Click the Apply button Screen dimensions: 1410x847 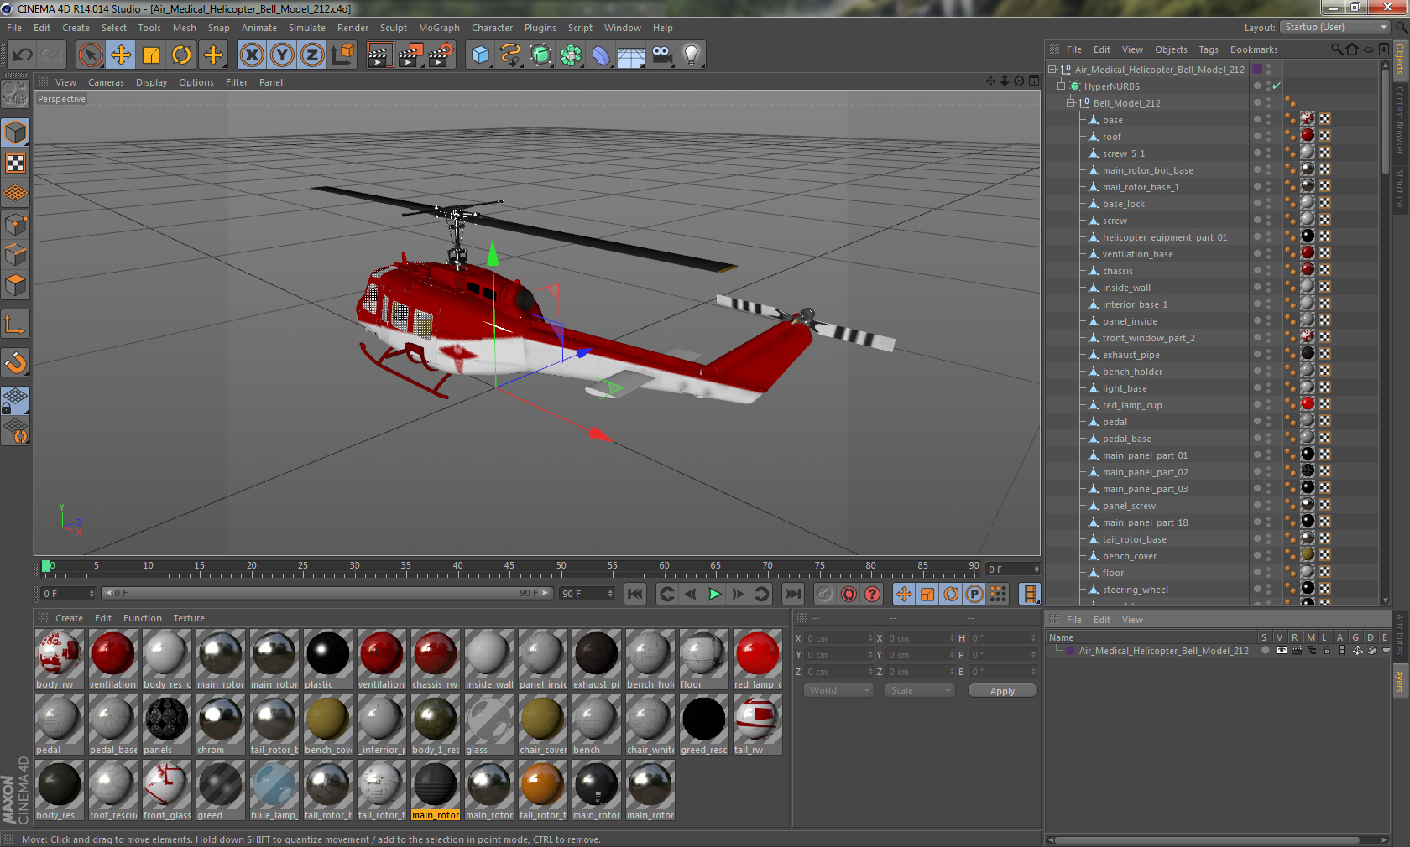point(1002,691)
